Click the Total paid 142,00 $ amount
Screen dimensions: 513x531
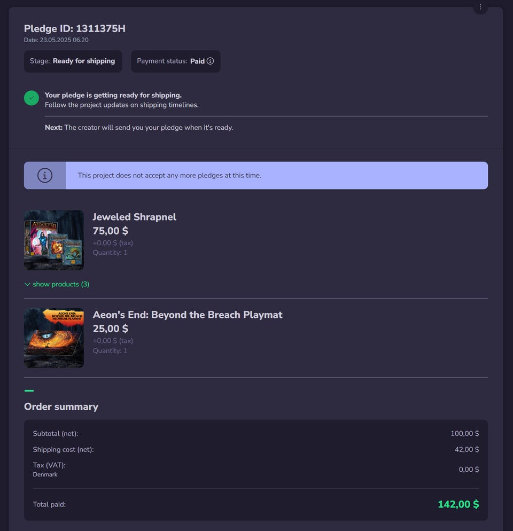tap(458, 504)
